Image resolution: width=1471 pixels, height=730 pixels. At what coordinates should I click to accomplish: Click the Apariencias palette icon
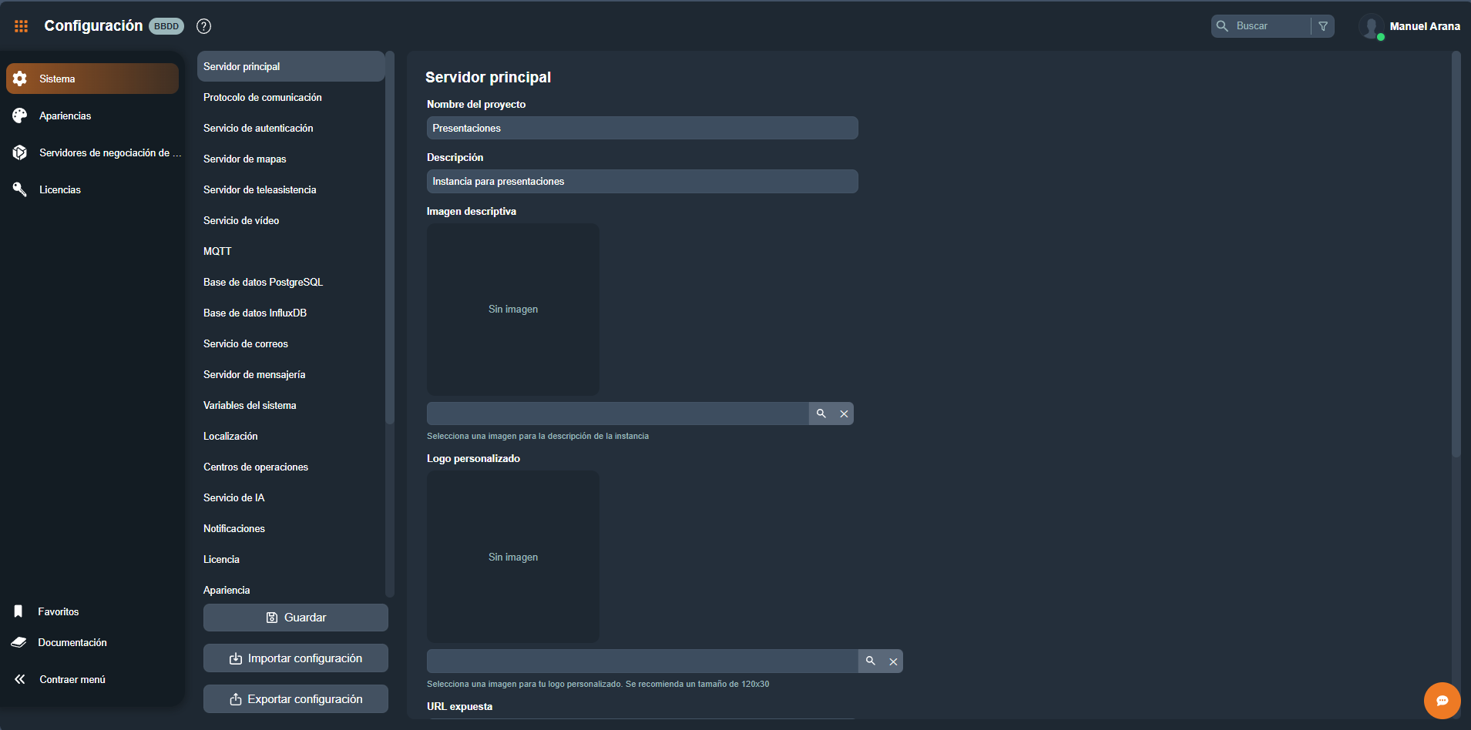[x=19, y=115]
